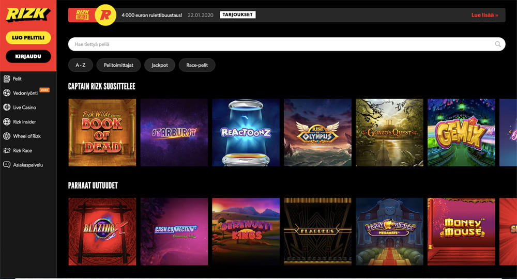This screenshot has height=279, width=517.
Task: Click the yellow R circle icon
Action: tap(105, 15)
